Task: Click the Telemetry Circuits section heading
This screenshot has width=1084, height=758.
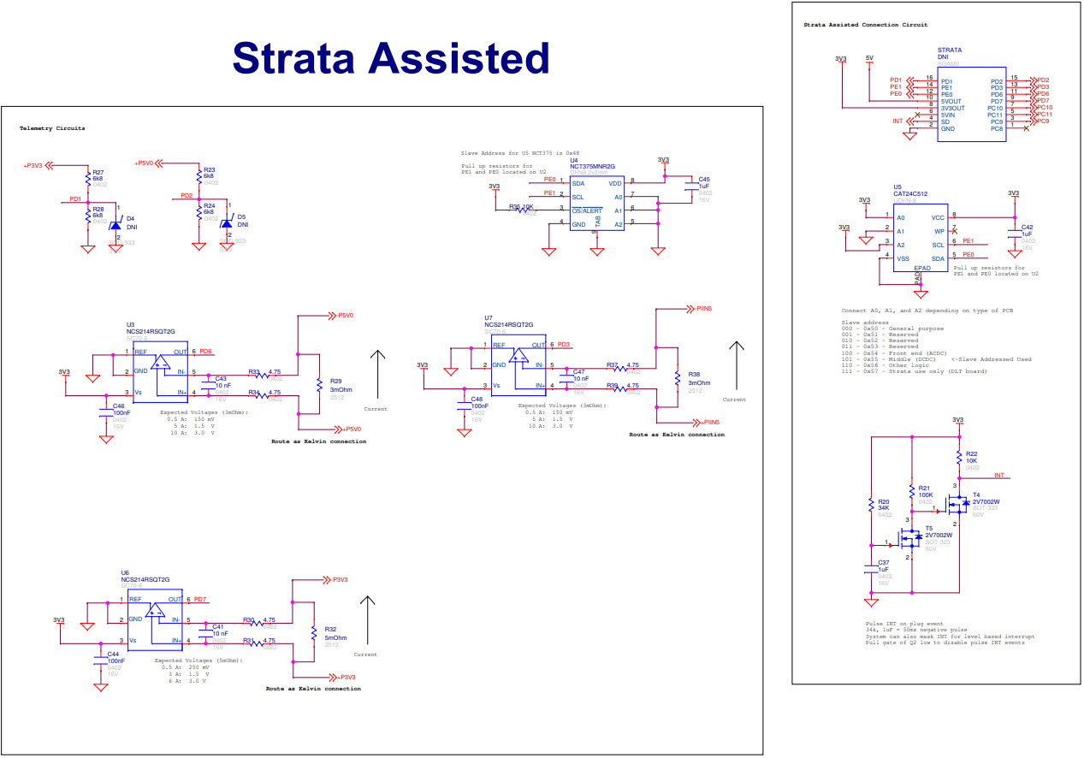Action: click(50, 128)
